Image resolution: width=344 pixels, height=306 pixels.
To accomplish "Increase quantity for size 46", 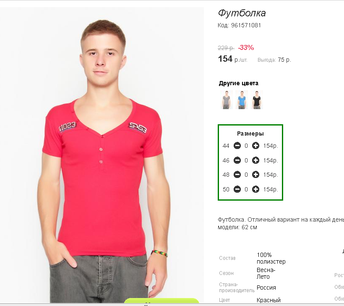I will tap(255, 160).
